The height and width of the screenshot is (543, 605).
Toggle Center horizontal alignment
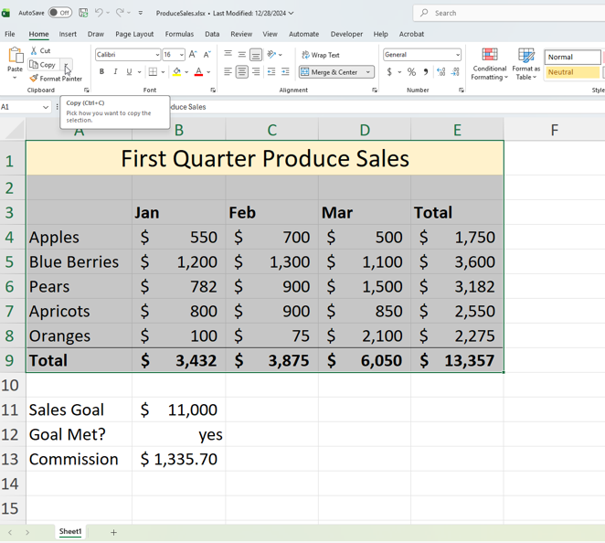point(242,72)
